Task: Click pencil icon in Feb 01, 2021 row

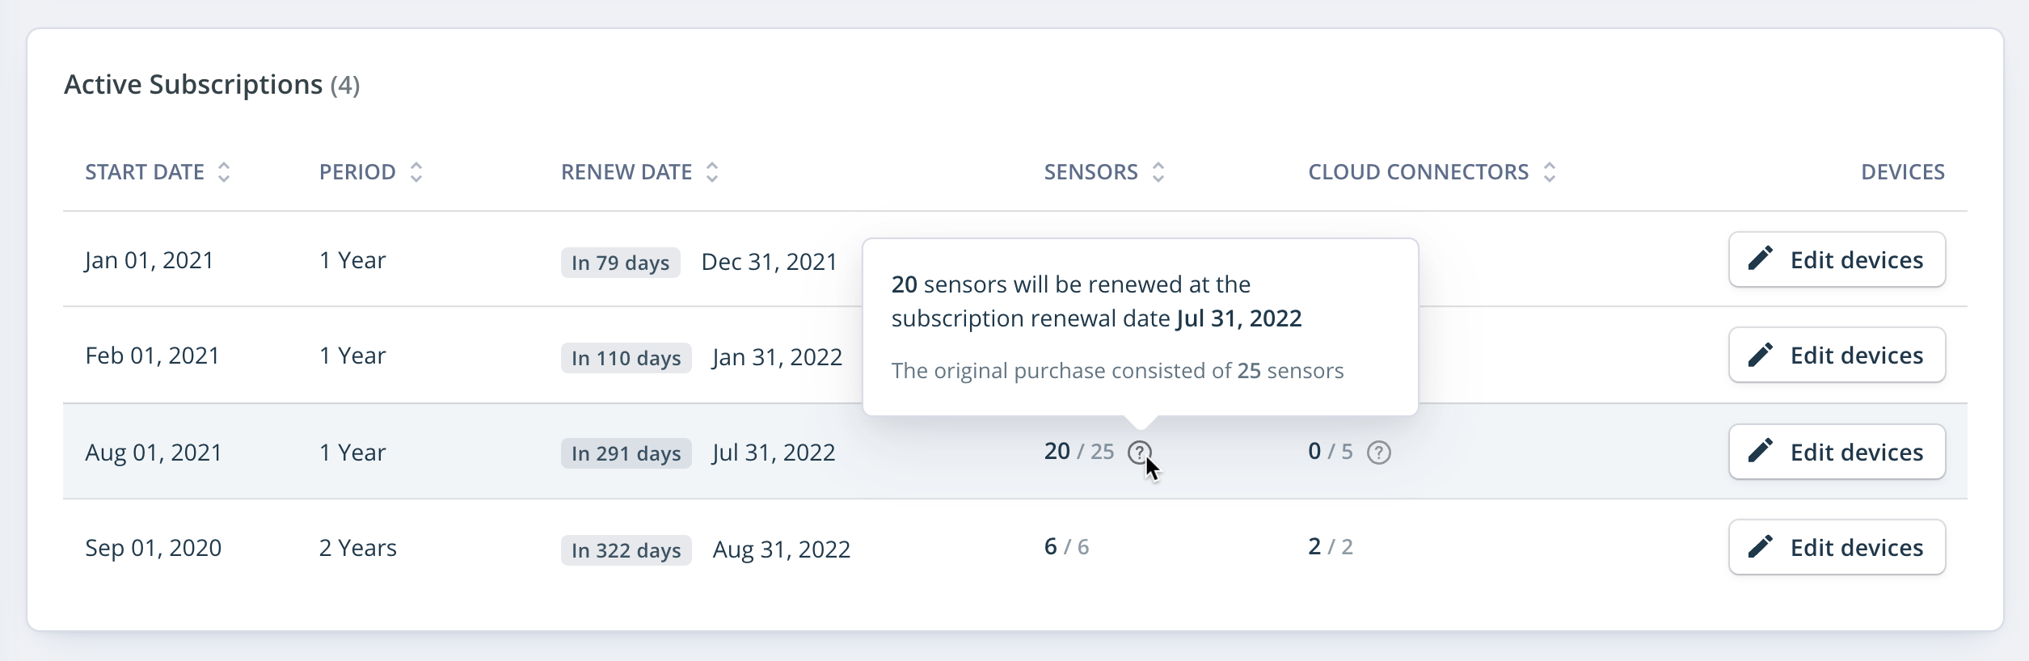Action: (x=1760, y=354)
